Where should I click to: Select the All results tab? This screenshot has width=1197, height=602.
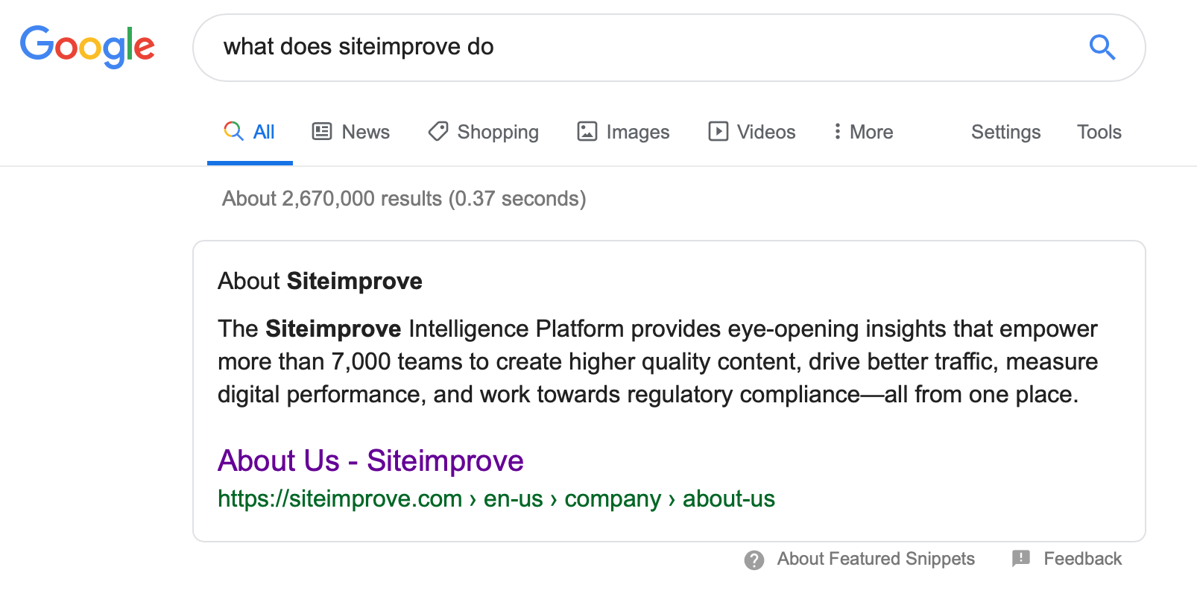pos(264,132)
